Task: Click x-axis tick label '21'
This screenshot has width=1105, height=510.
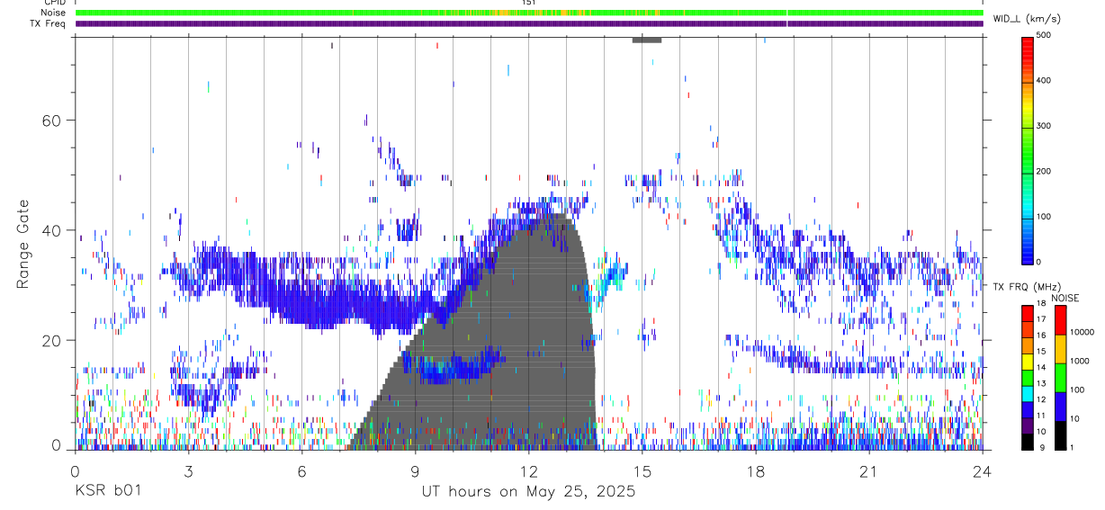Action: [x=868, y=470]
